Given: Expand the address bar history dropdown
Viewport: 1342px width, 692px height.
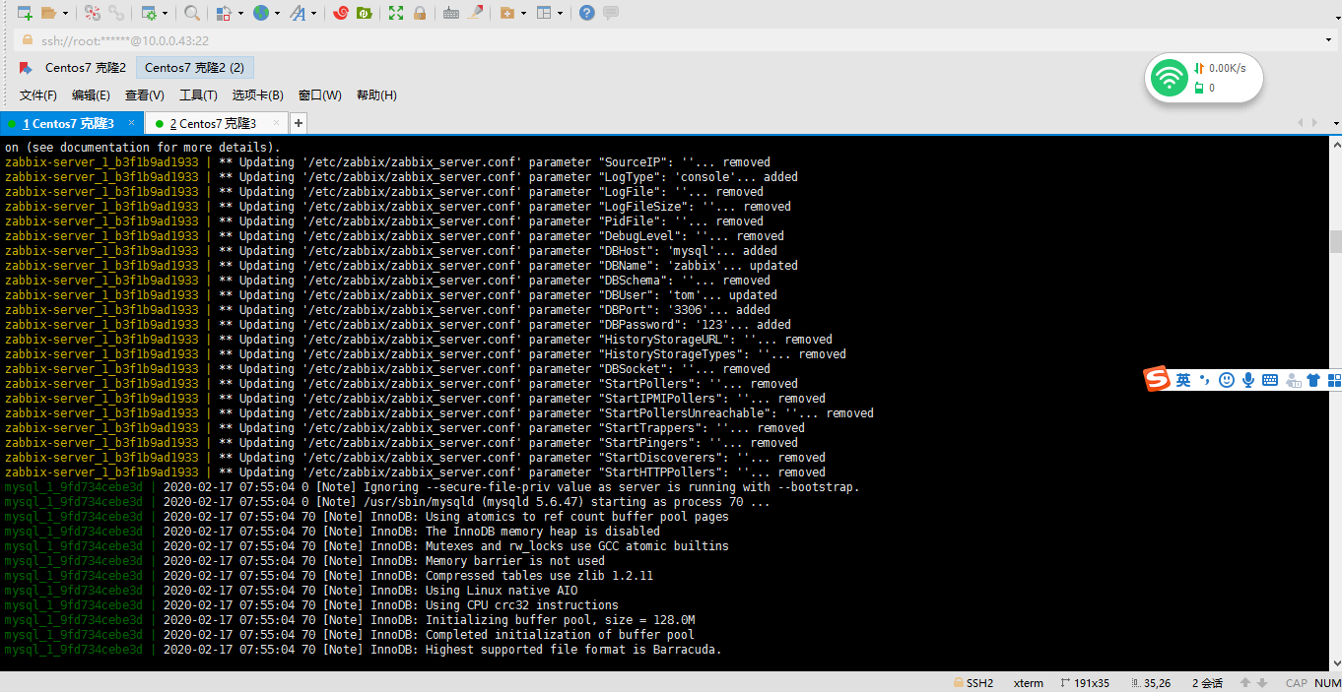Looking at the screenshot, I should 1330,40.
